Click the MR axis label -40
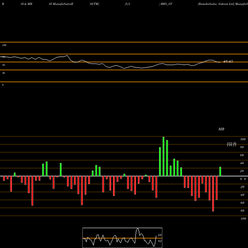Image resolution: width=248 pixels, height=248 pixels. tap(242, 195)
